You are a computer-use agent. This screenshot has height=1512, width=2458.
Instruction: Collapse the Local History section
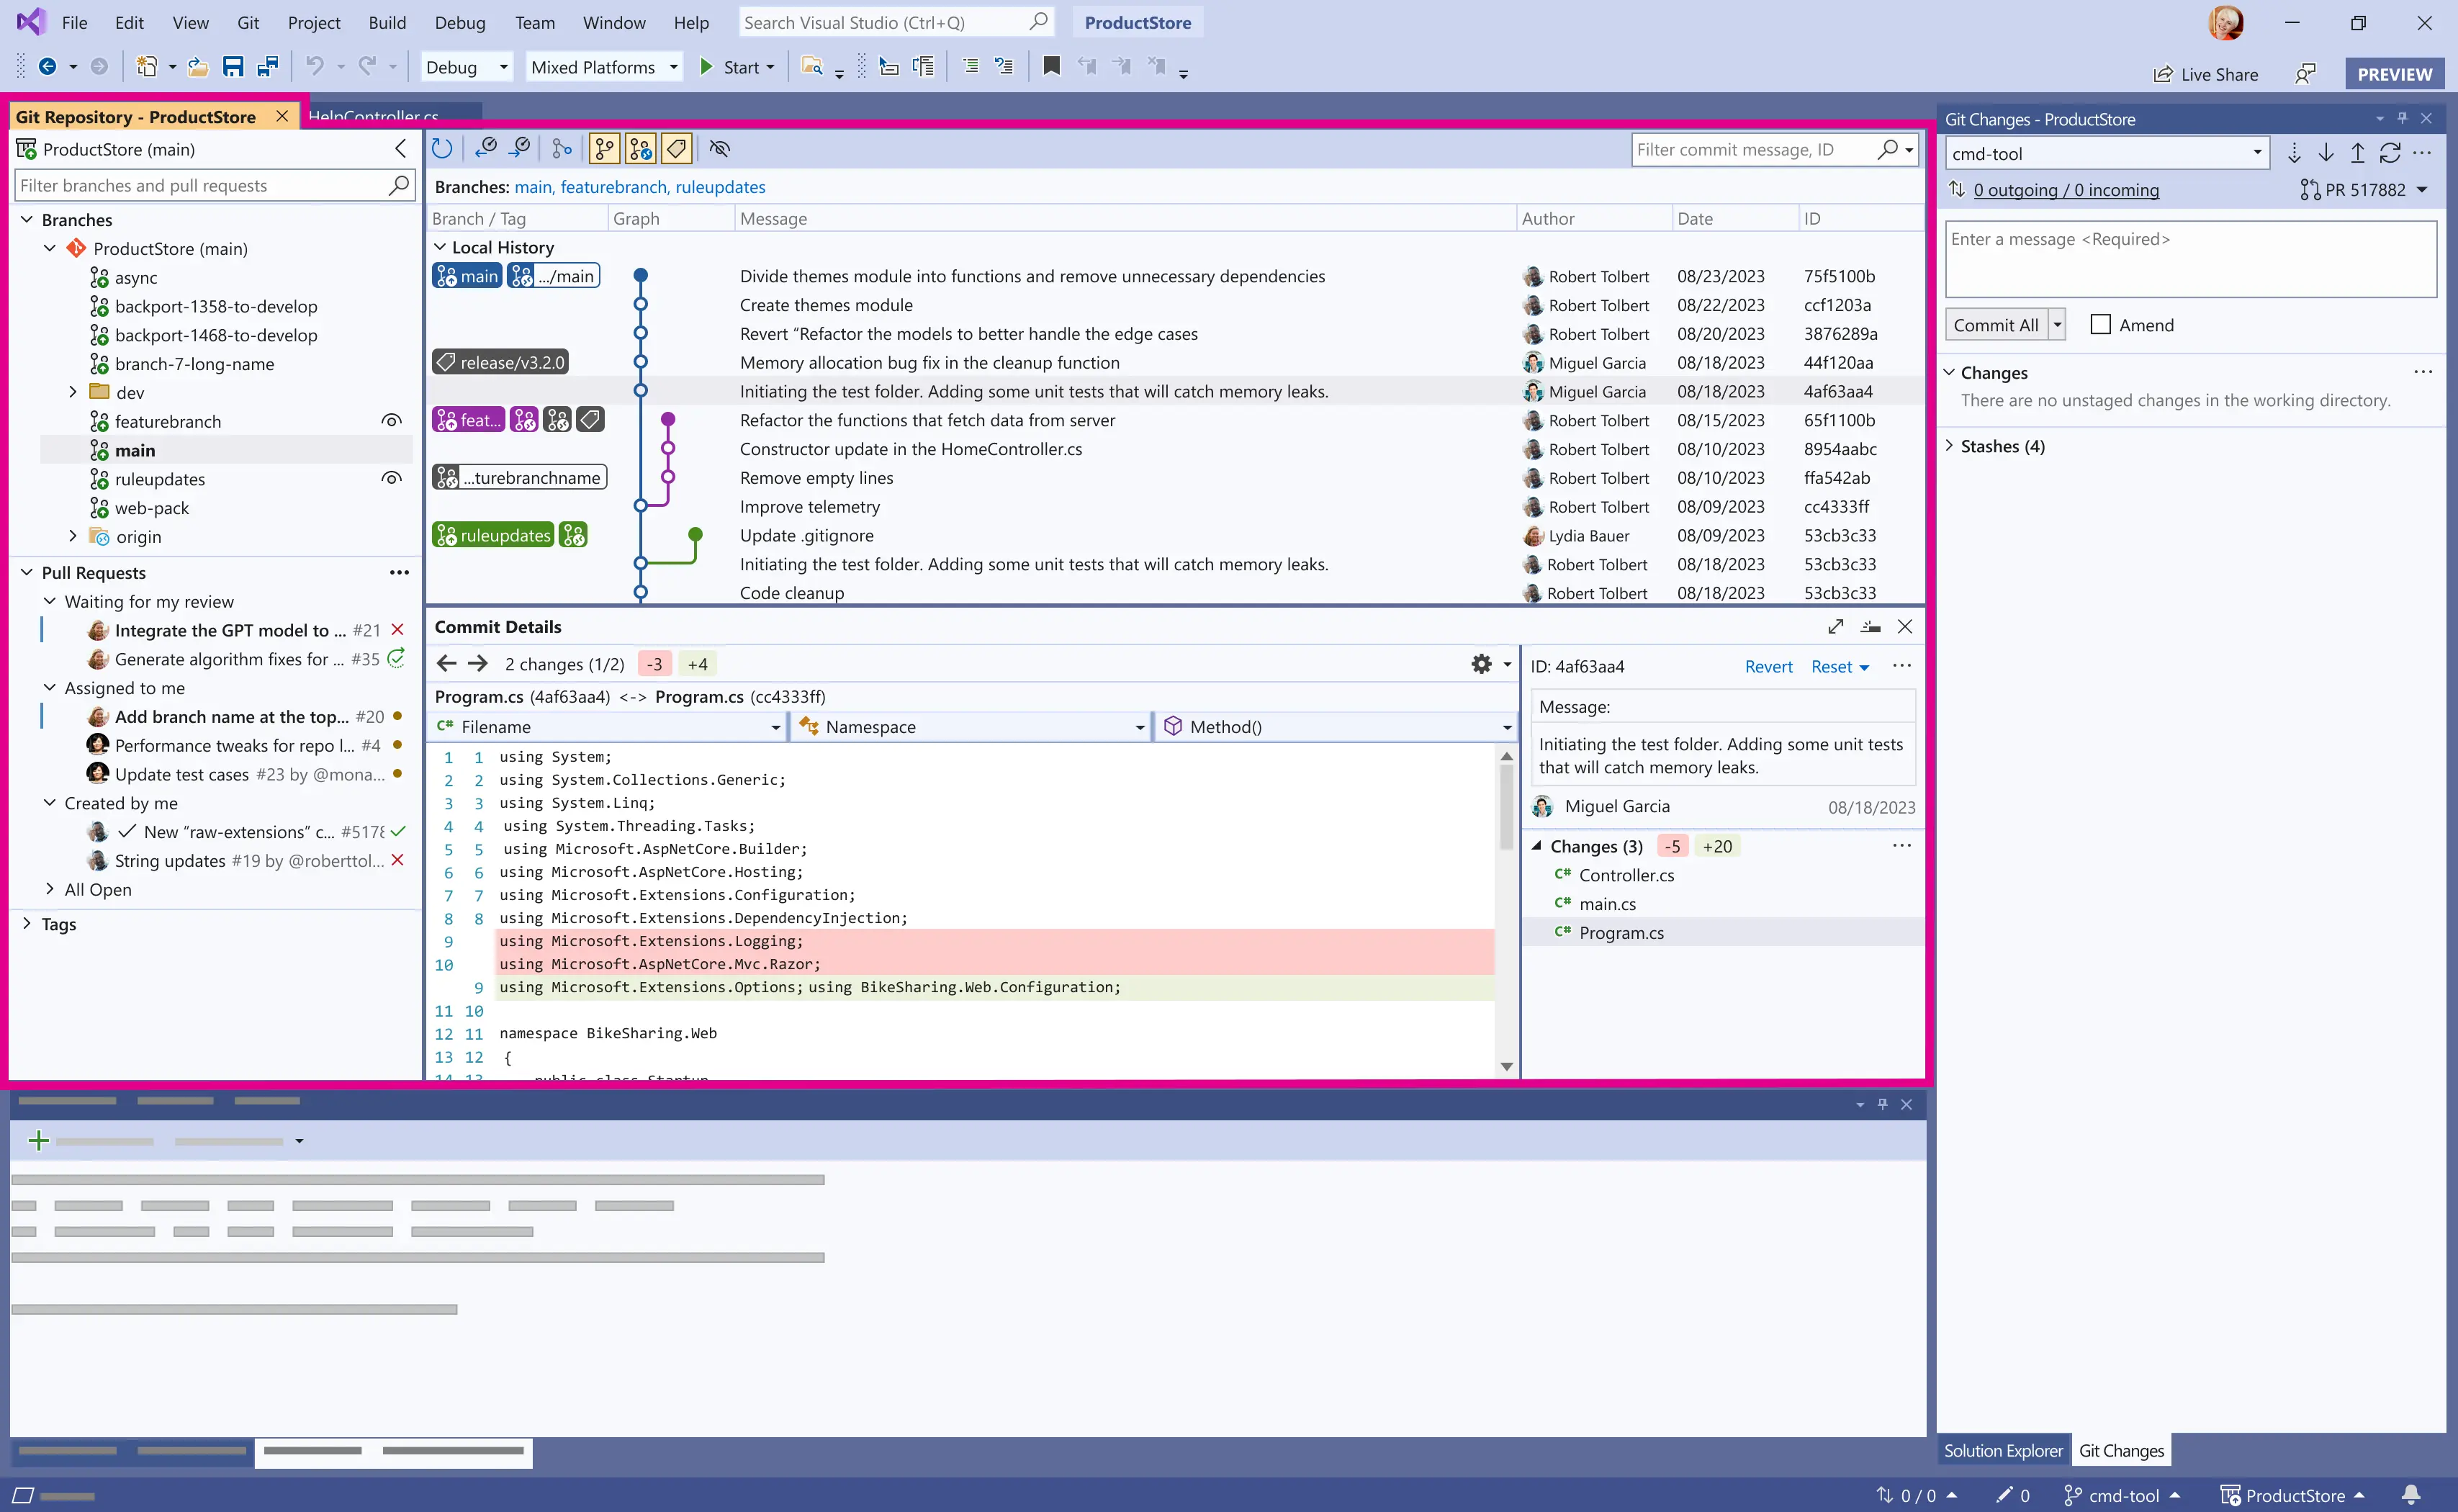439,247
